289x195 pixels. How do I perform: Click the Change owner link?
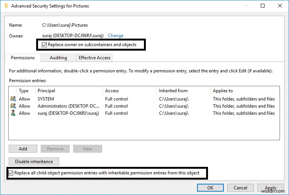point(115,36)
